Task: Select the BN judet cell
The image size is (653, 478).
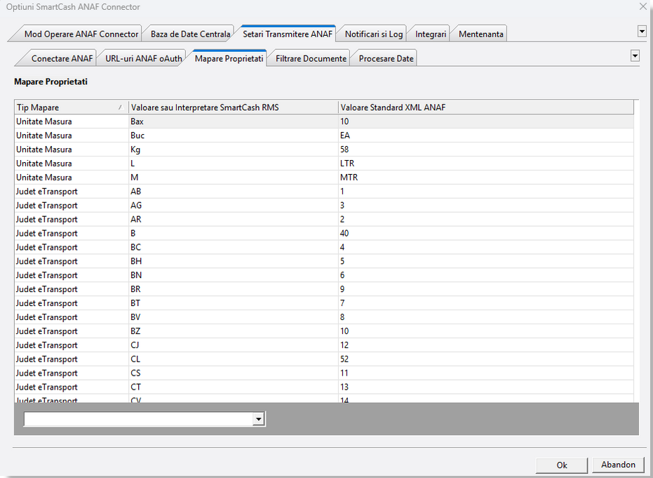Action: click(x=233, y=275)
